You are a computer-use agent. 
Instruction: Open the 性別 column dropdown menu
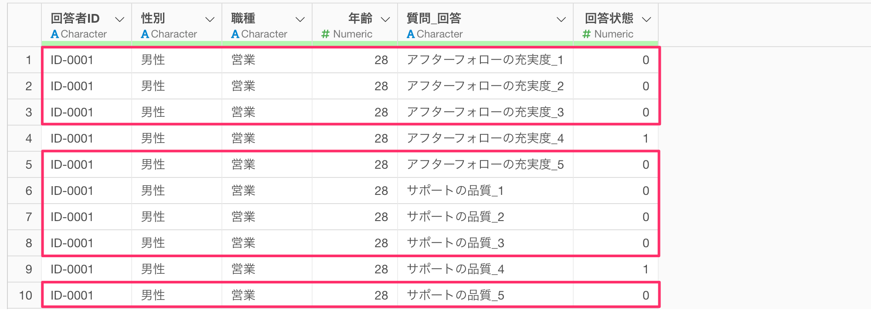(210, 19)
